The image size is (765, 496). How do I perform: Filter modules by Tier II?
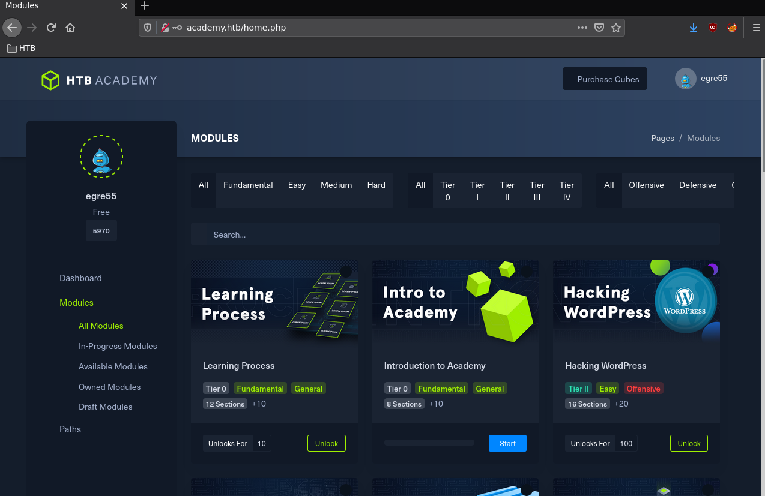tap(507, 191)
